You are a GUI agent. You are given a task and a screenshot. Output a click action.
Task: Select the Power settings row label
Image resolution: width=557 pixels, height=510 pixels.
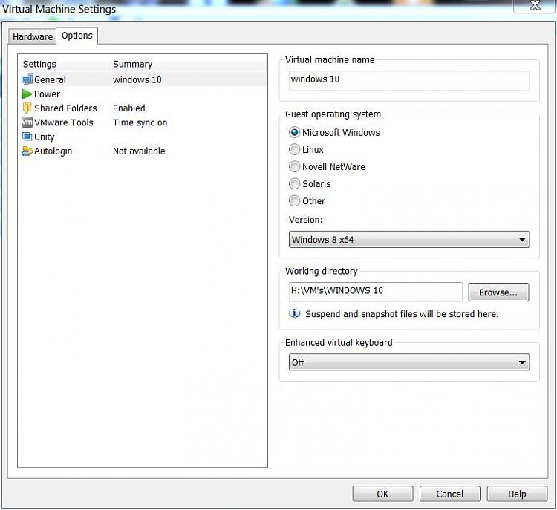click(47, 94)
